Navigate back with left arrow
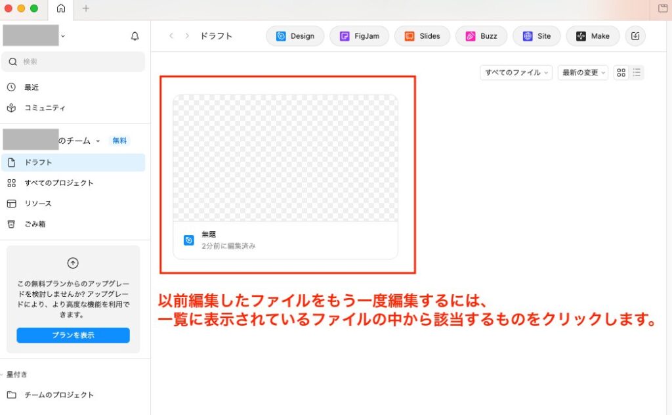 171,36
